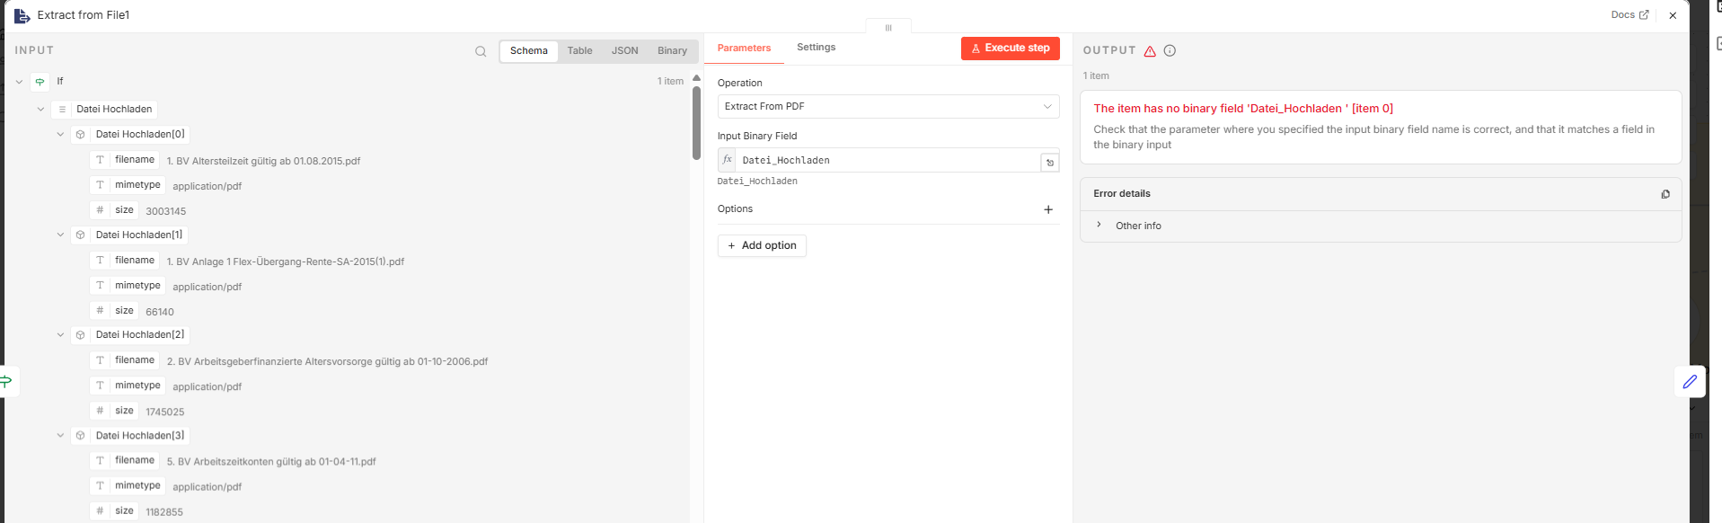Click the blue pencil edit icon

point(1690,382)
